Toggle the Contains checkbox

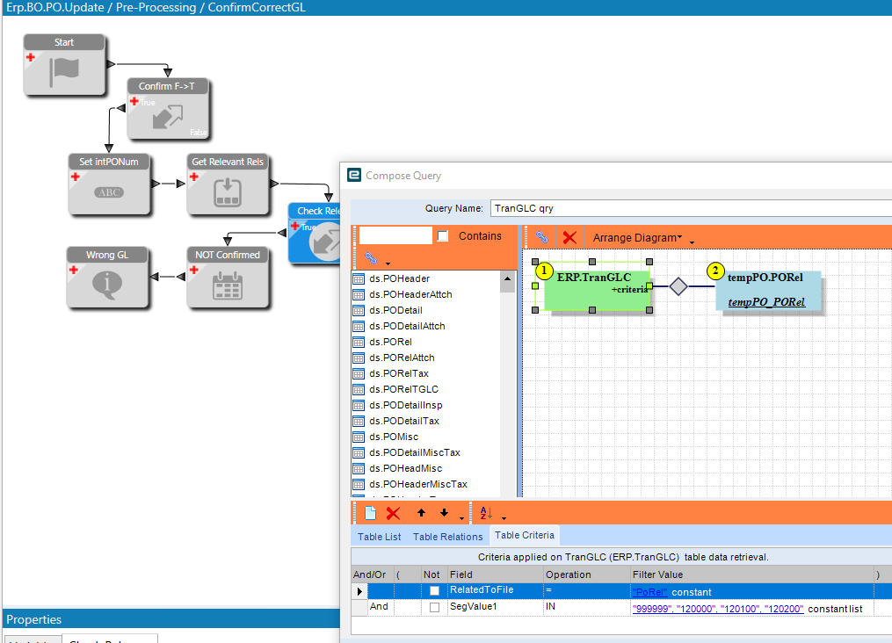(x=443, y=236)
